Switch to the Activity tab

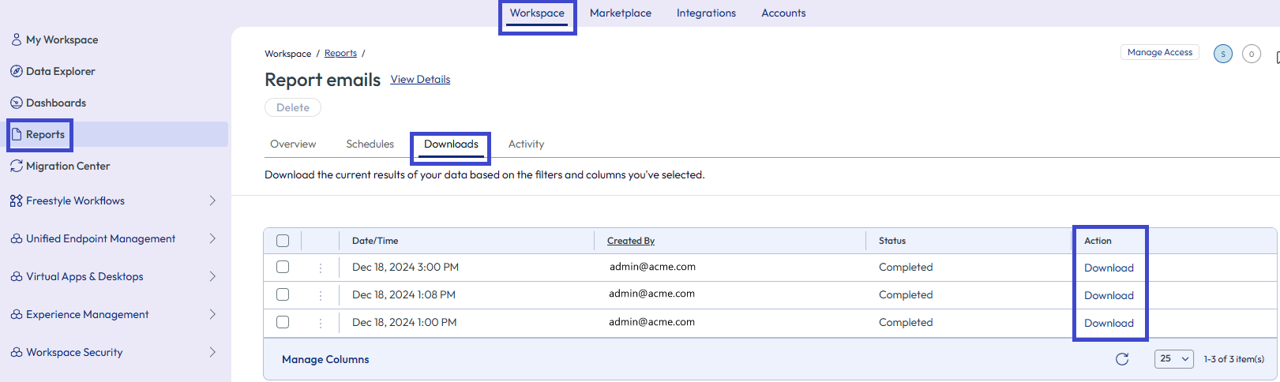click(x=526, y=144)
